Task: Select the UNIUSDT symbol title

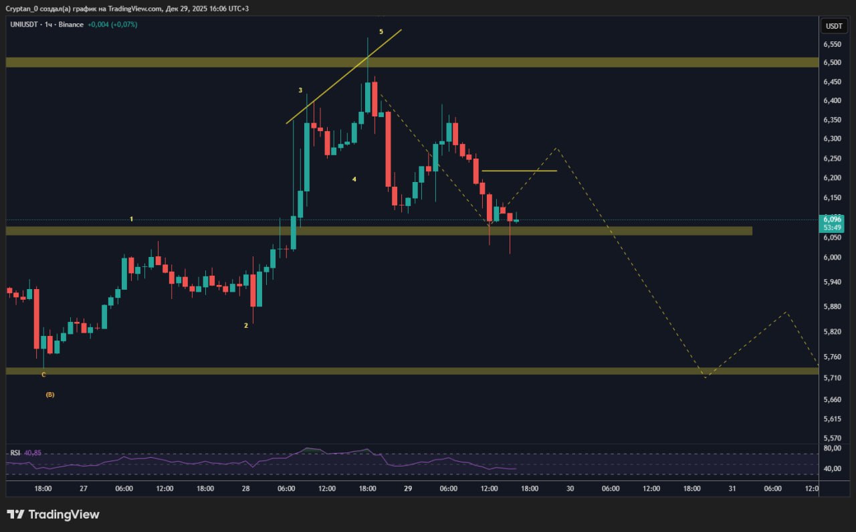Action: point(25,25)
